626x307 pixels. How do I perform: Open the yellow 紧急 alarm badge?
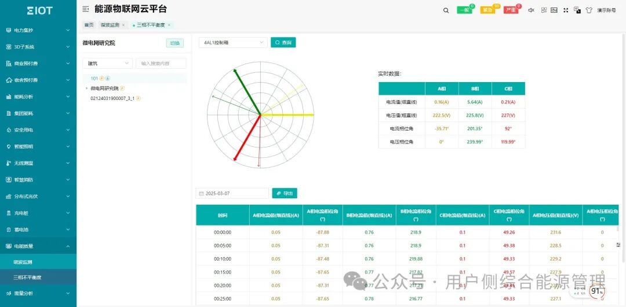click(x=487, y=10)
